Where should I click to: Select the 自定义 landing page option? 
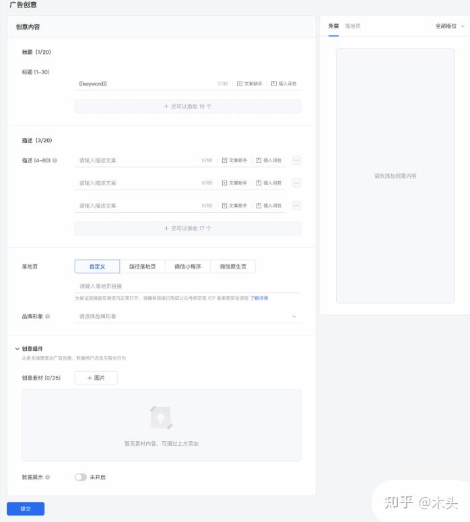click(x=97, y=267)
